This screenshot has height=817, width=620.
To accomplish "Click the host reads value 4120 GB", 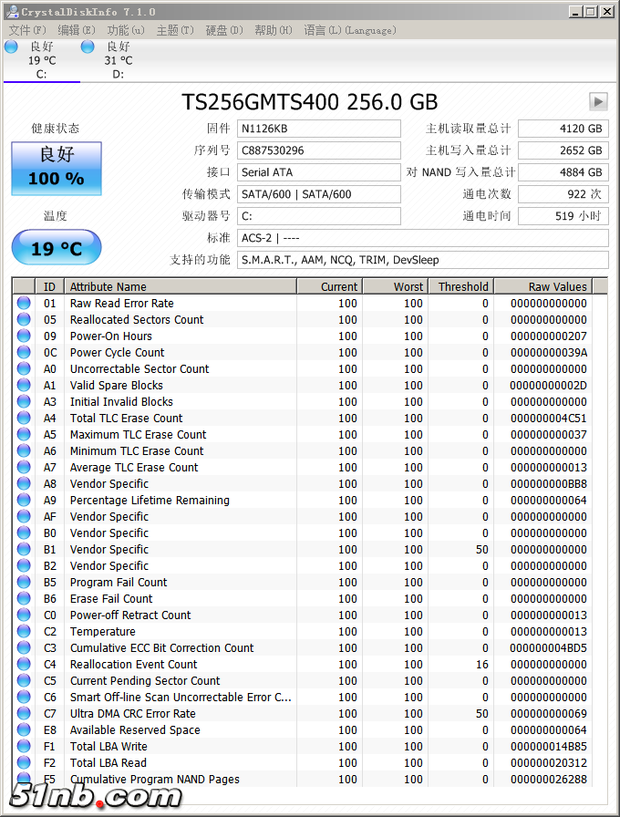I will coord(563,129).
